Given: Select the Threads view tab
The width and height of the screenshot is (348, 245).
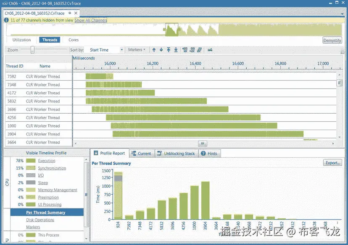Looking at the screenshot, I should pos(50,40).
